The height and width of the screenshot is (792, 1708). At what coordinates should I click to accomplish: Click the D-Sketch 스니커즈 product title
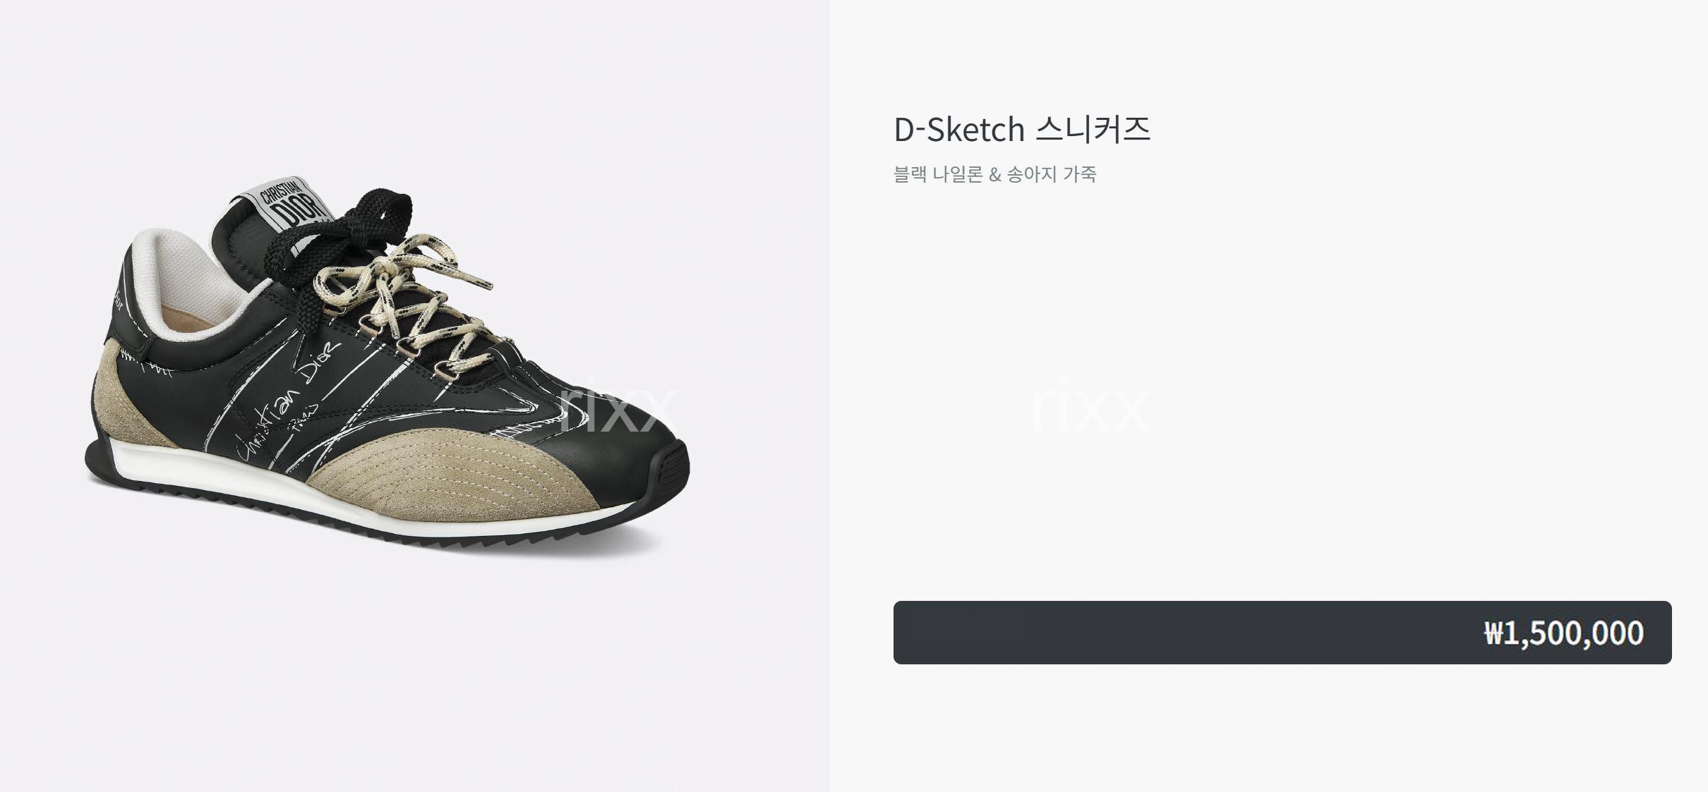(x=1022, y=130)
